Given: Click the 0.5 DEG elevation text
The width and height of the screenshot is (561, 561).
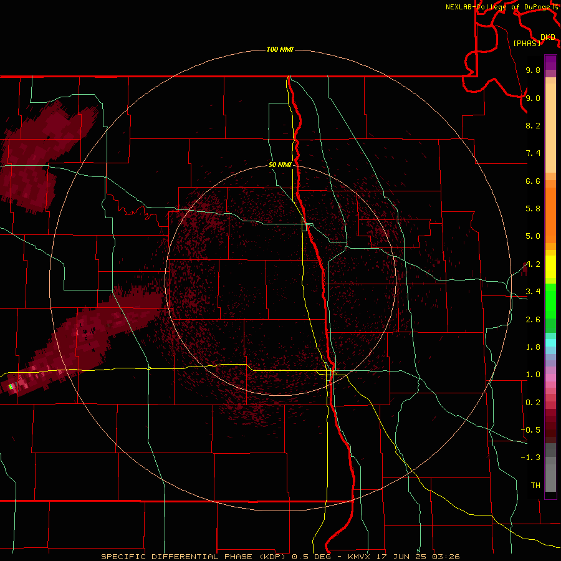Looking at the screenshot, I should pos(311,557).
